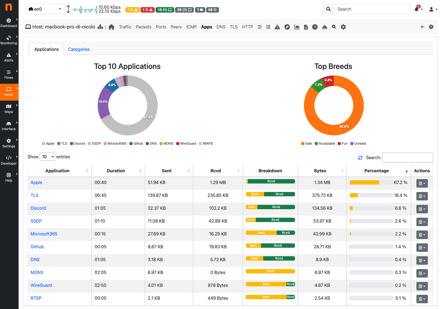Open the Packets host tab
Viewport: 441px width, 309px height.
[x=144, y=27]
